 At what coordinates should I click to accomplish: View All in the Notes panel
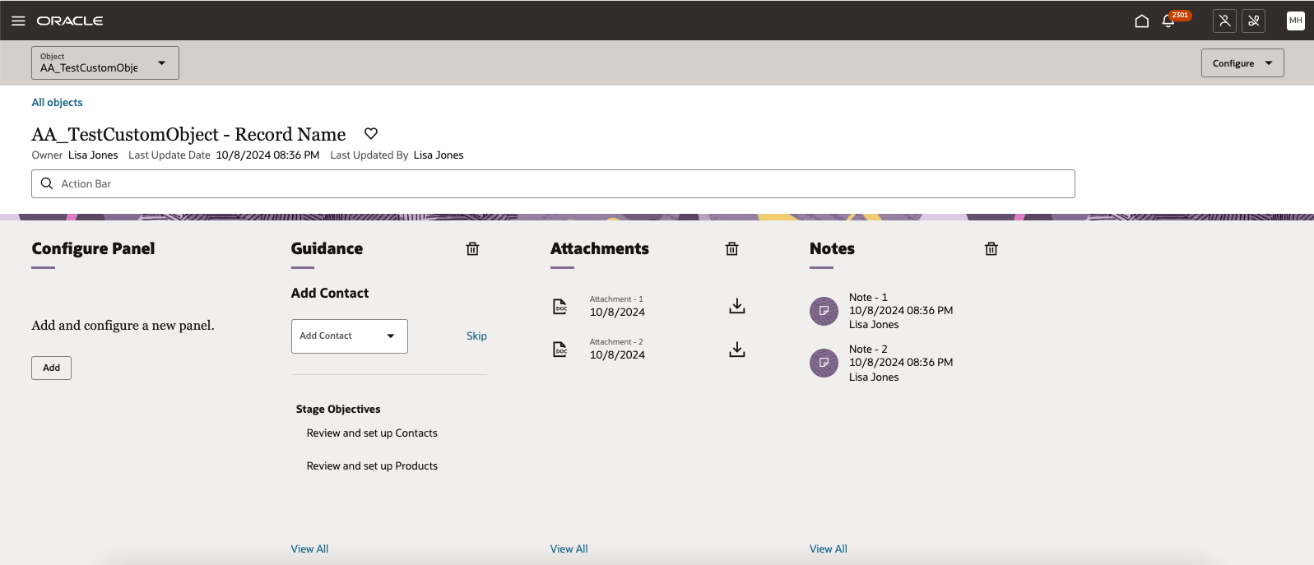[828, 549]
